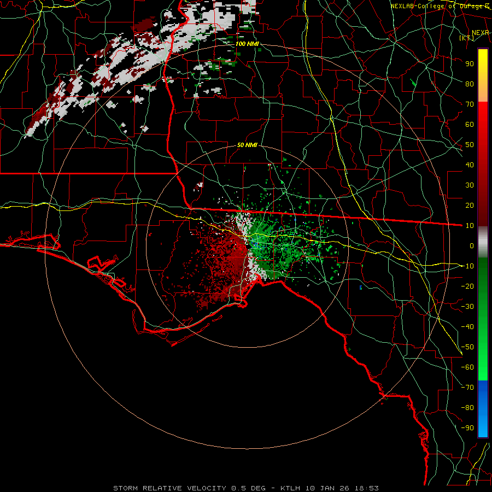Click the -70 label on the velocity scale

point(467,388)
